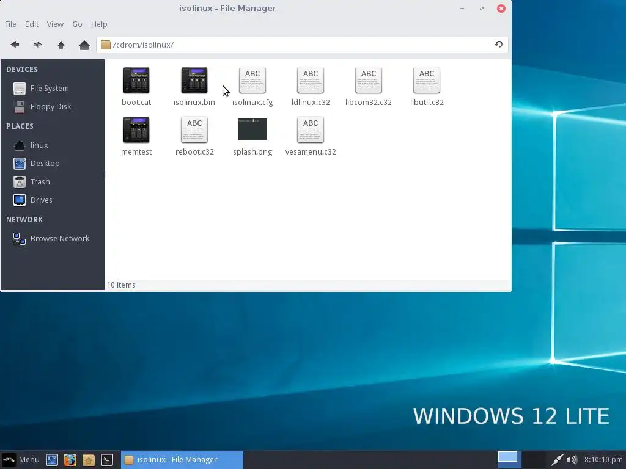Click the libutil.c32 file name label
Viewport: 626px width, 469px height.
(426, 102)
